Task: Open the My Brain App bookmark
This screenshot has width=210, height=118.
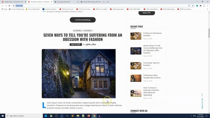Action: [16, 9]
